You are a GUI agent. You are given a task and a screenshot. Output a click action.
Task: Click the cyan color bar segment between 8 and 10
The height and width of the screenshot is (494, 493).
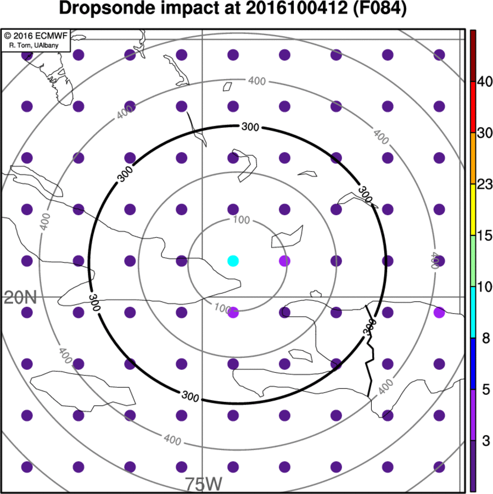(473, 312)
